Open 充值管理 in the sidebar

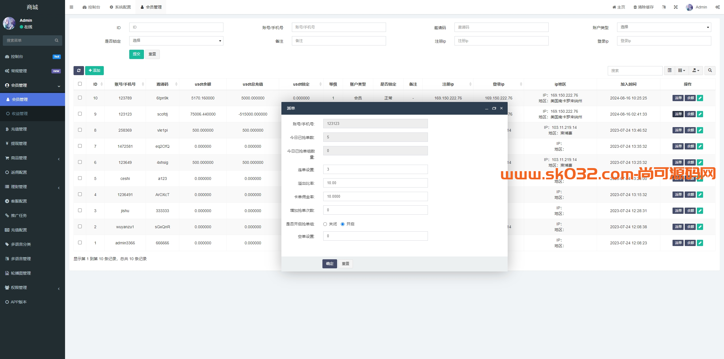coord(33,129)
